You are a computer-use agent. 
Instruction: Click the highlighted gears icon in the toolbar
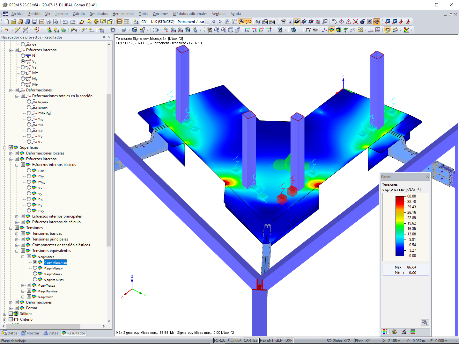point(377,22)
